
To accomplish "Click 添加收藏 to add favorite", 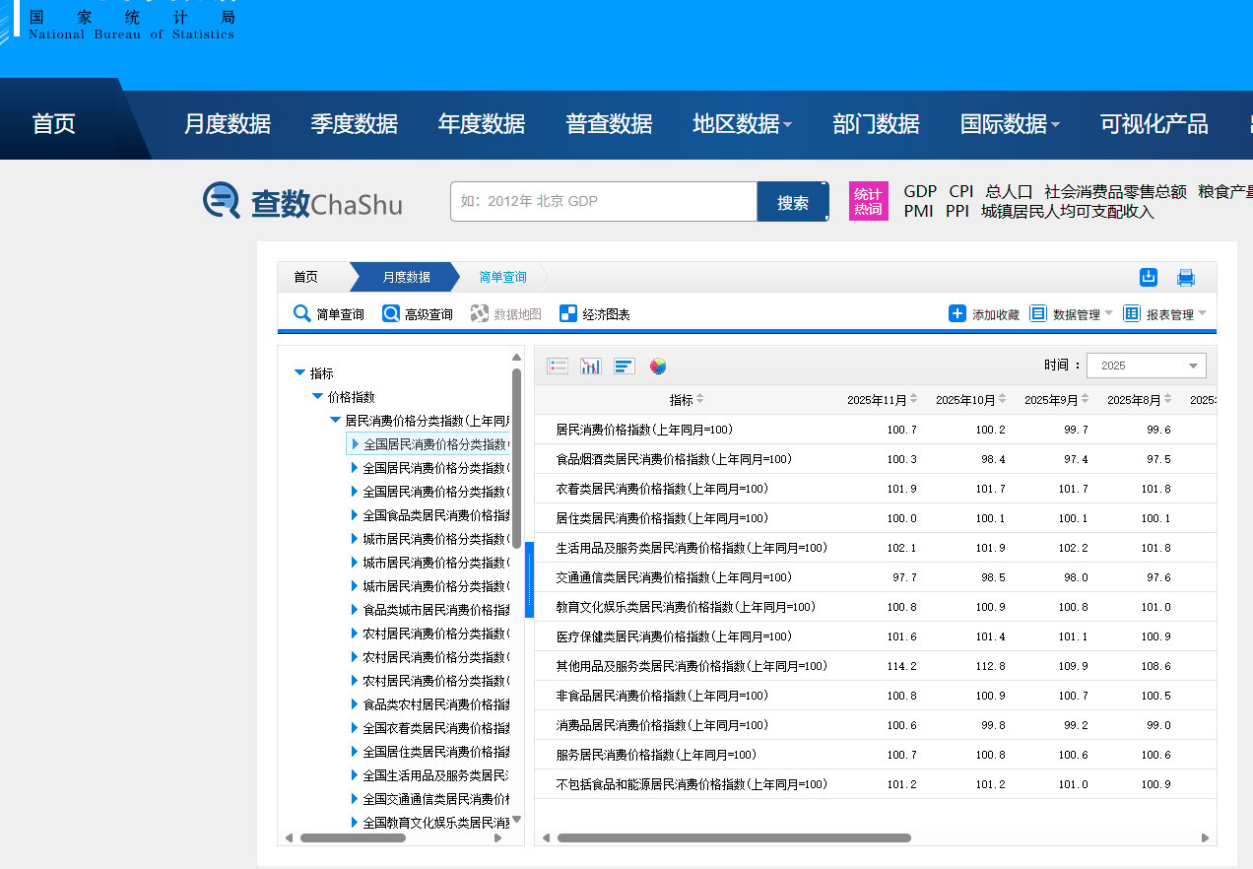I will [x=984, y=314].
